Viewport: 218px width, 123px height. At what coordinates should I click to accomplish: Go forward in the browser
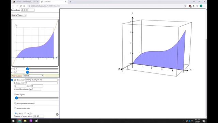pyautogui.click(x=17, y=6)
